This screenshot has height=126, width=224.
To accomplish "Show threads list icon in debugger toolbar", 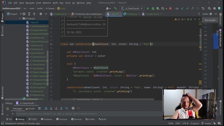I will pyautogui.click(x=39, y=108).
